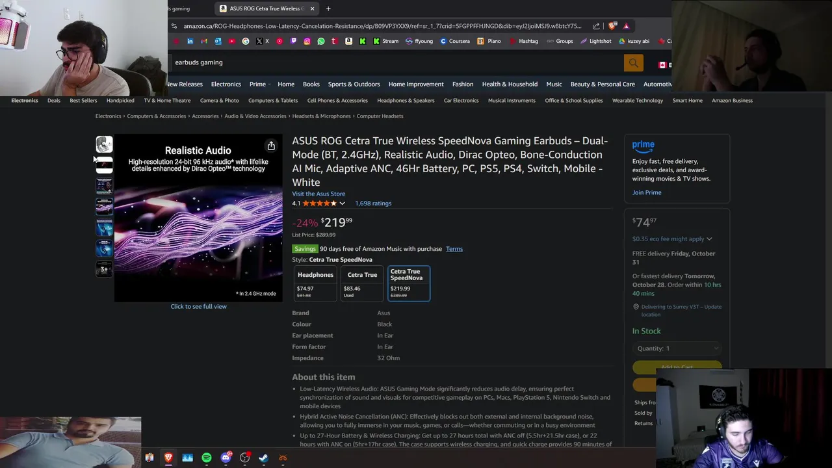Select the Cetra True style option
Image resolution: width=832 pixels, height=468 pixels.
(362, 283)
